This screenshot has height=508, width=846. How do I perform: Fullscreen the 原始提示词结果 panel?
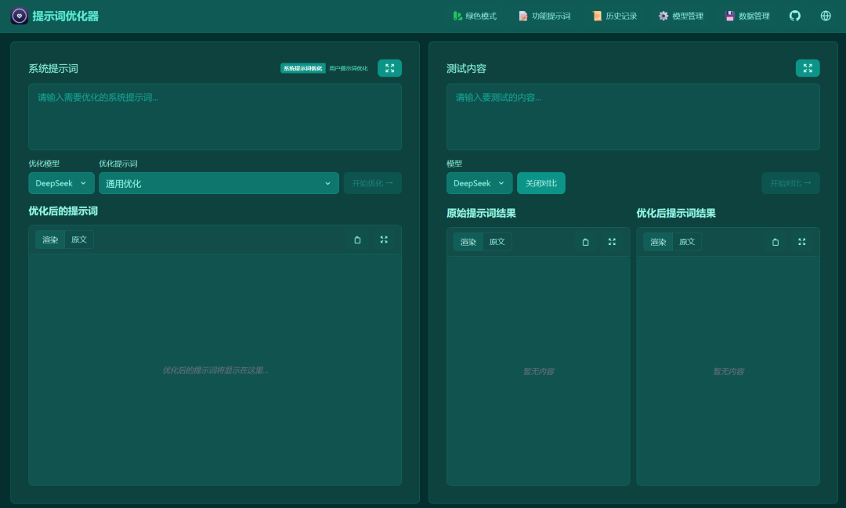tap(612, 242)
